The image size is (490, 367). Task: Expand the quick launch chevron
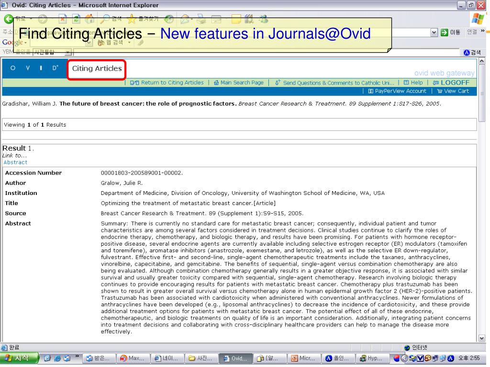77,356
